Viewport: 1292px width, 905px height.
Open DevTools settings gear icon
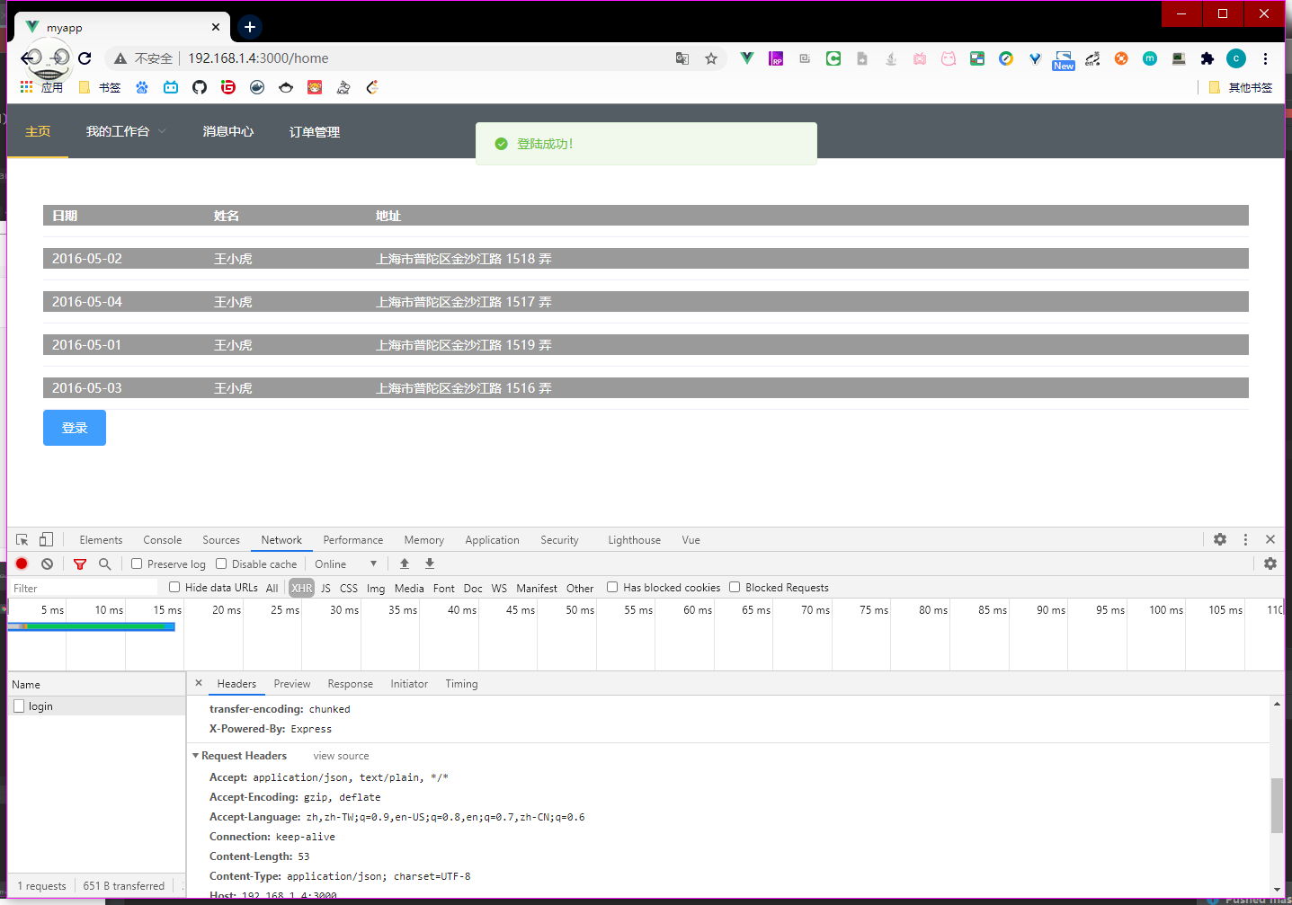[1219, 540]
